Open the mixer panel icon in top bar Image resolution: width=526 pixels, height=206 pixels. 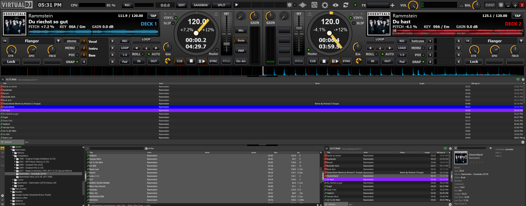tap(314, 5)
